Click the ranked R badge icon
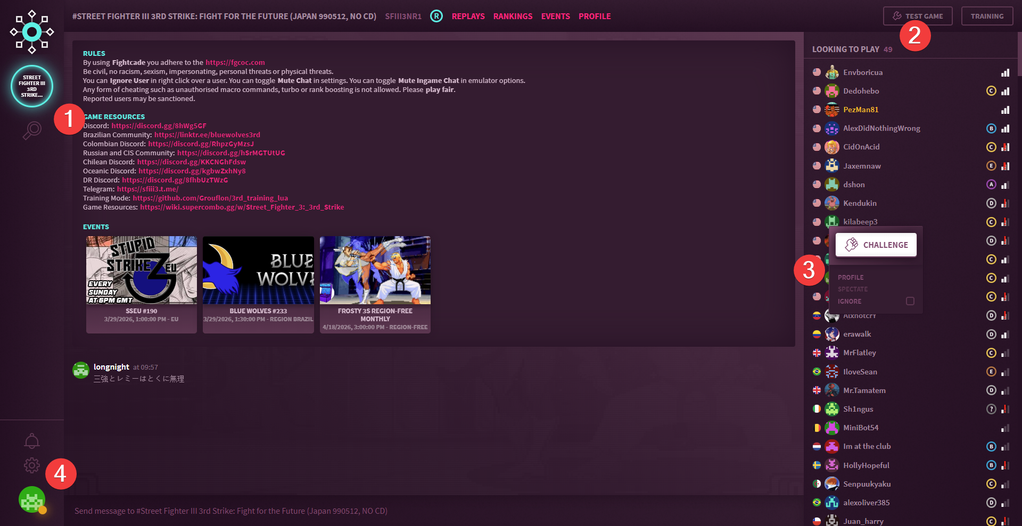1022x526 pixels. pos(436,16)
